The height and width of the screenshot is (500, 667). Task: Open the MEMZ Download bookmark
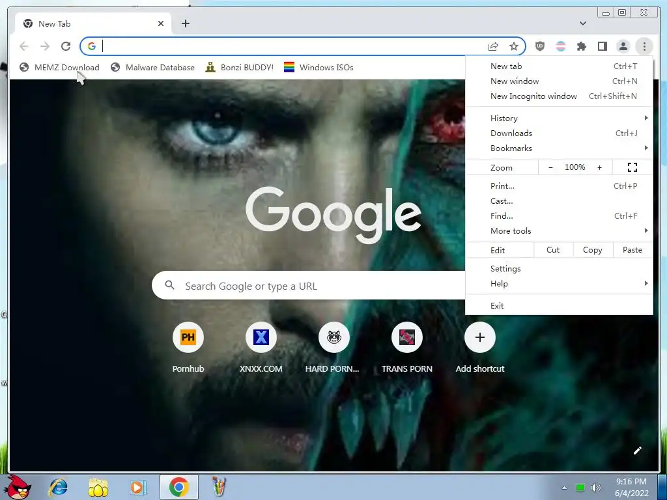59,67
